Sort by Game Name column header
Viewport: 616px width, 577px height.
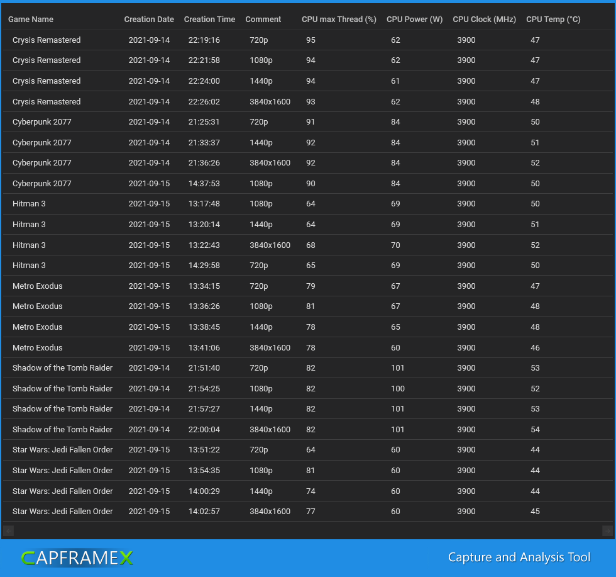(x=31, y=20)
